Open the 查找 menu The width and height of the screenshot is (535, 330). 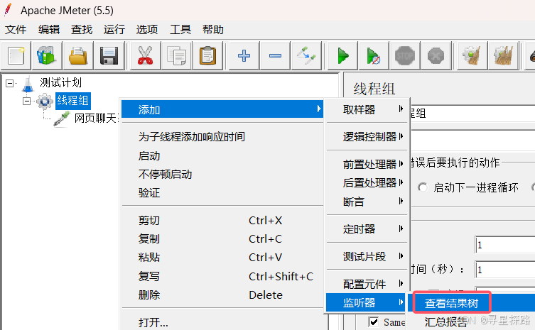(82, 30)
